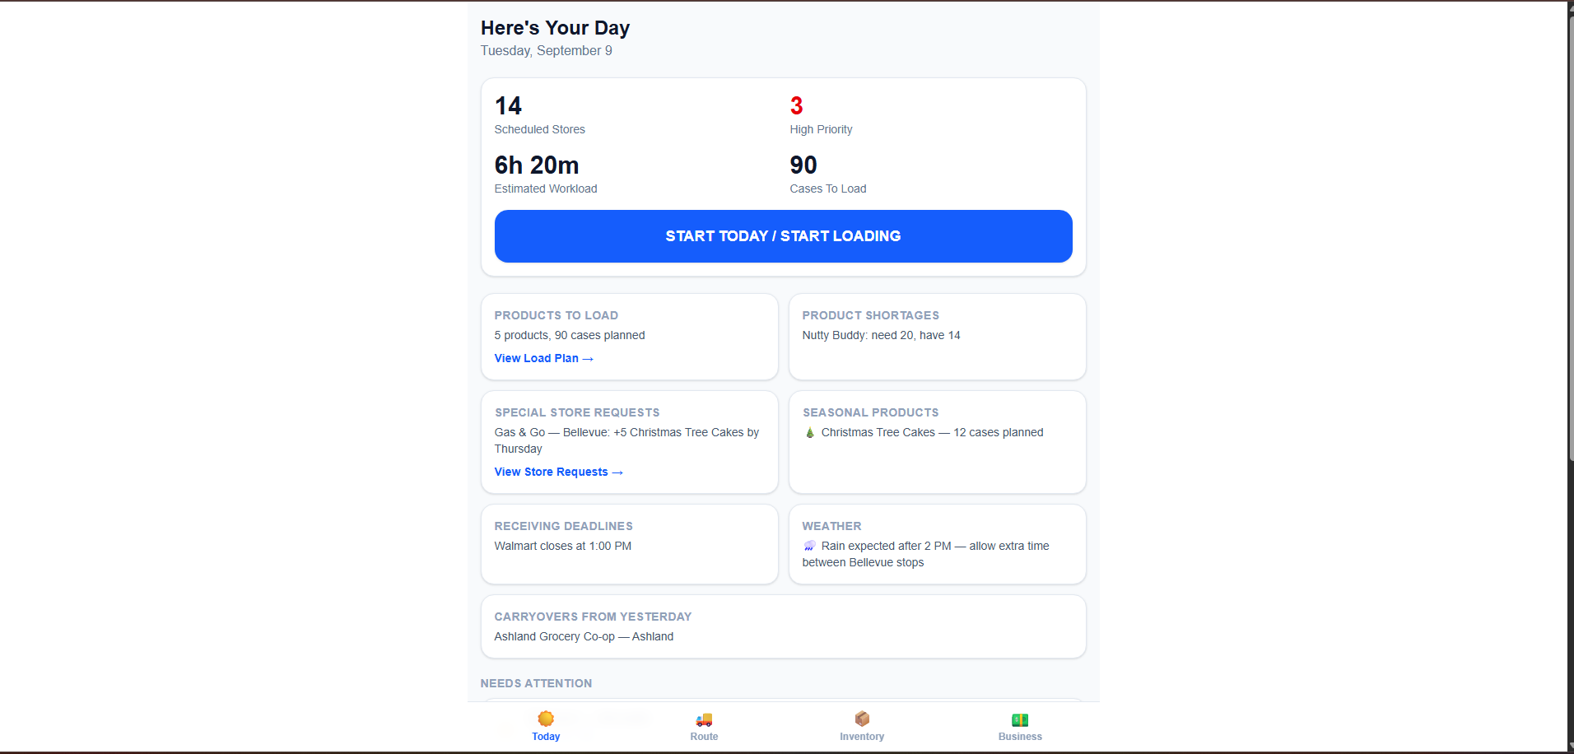Click the box icon for Inventory
1574x754 pixels.
[862, 719]
